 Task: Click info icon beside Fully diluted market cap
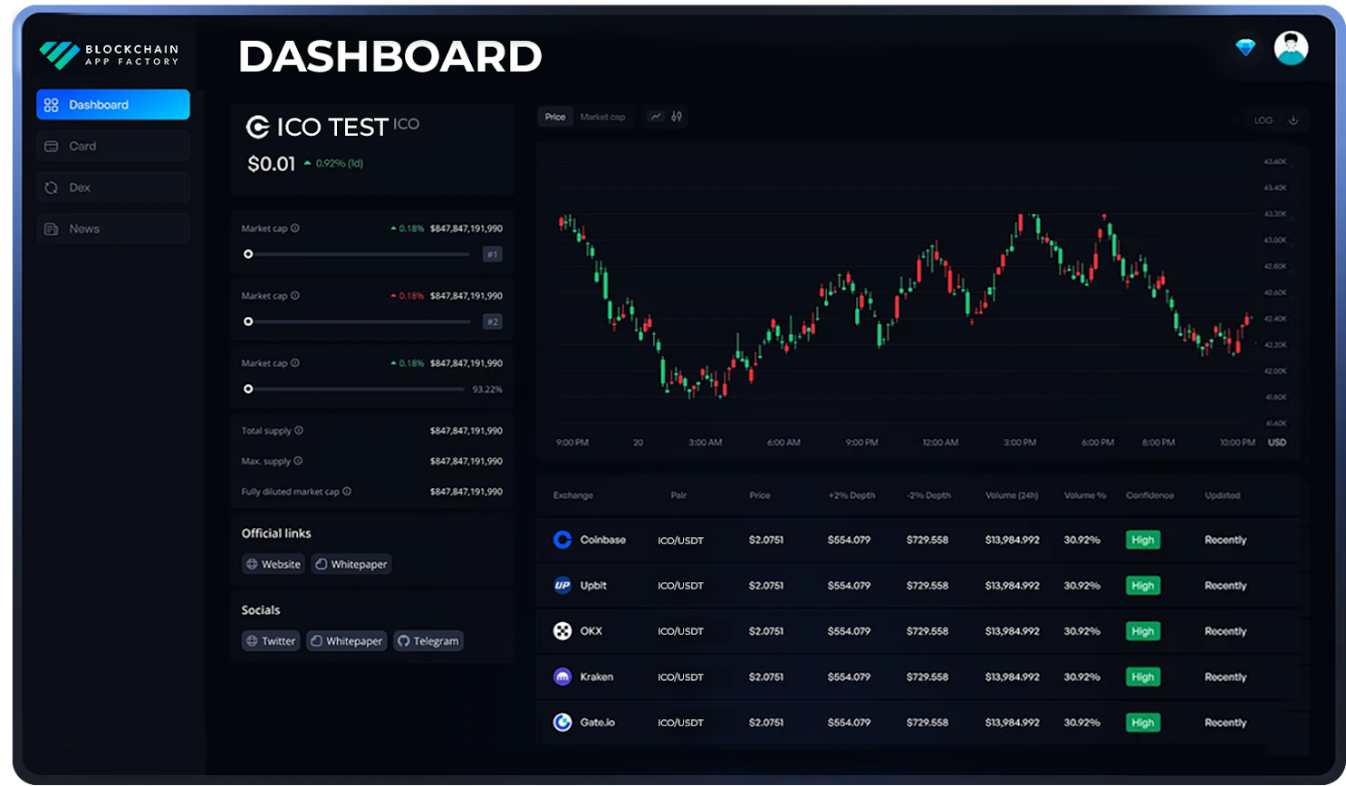[347, 492]
